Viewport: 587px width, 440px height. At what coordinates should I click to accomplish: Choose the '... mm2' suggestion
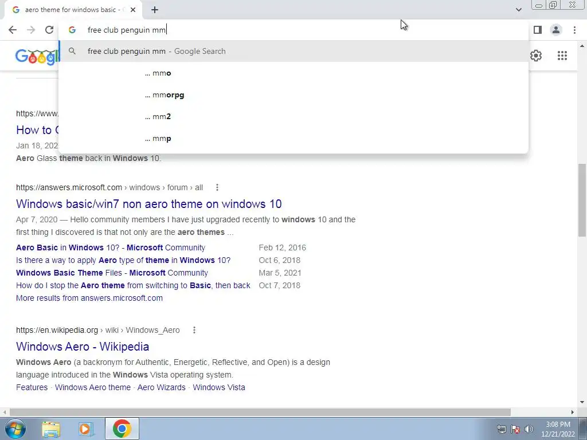coord(293,116)
